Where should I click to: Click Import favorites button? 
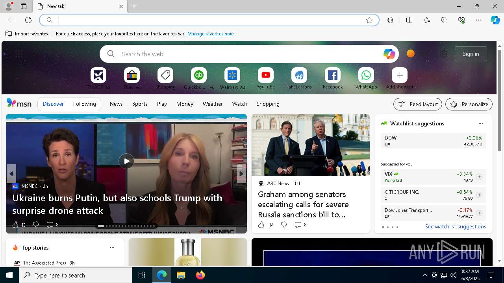coord(27,34)
